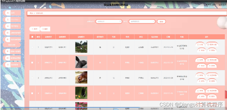Focus the 动物名字 search input
The height and width of the screenshot is (110, 227).
(109, 21)
